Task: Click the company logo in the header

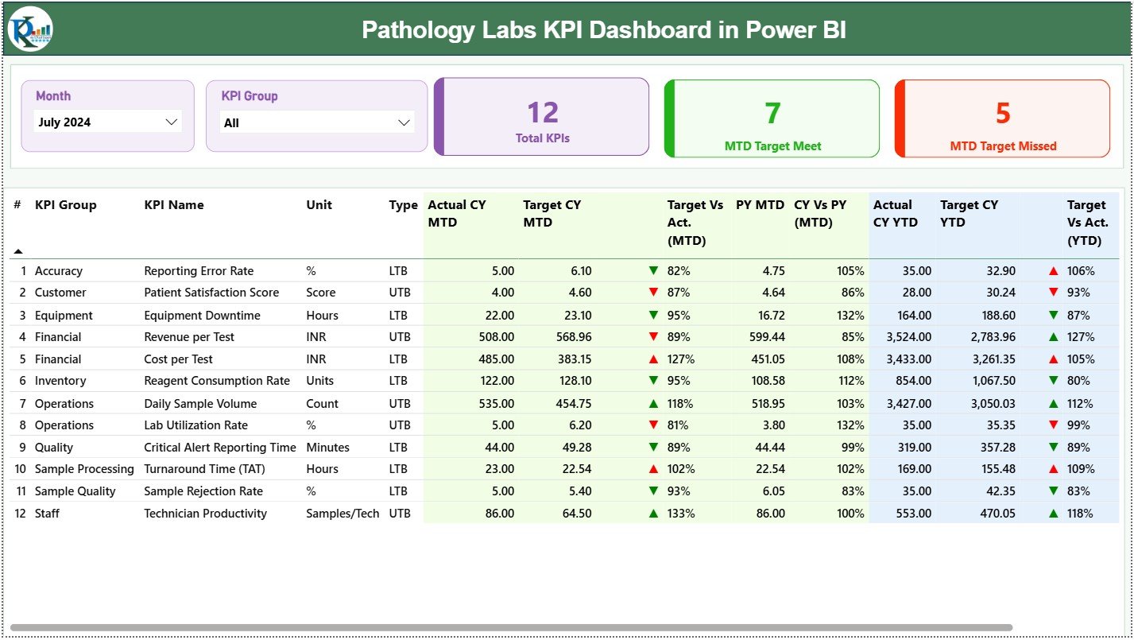Action: click(29, 30)
